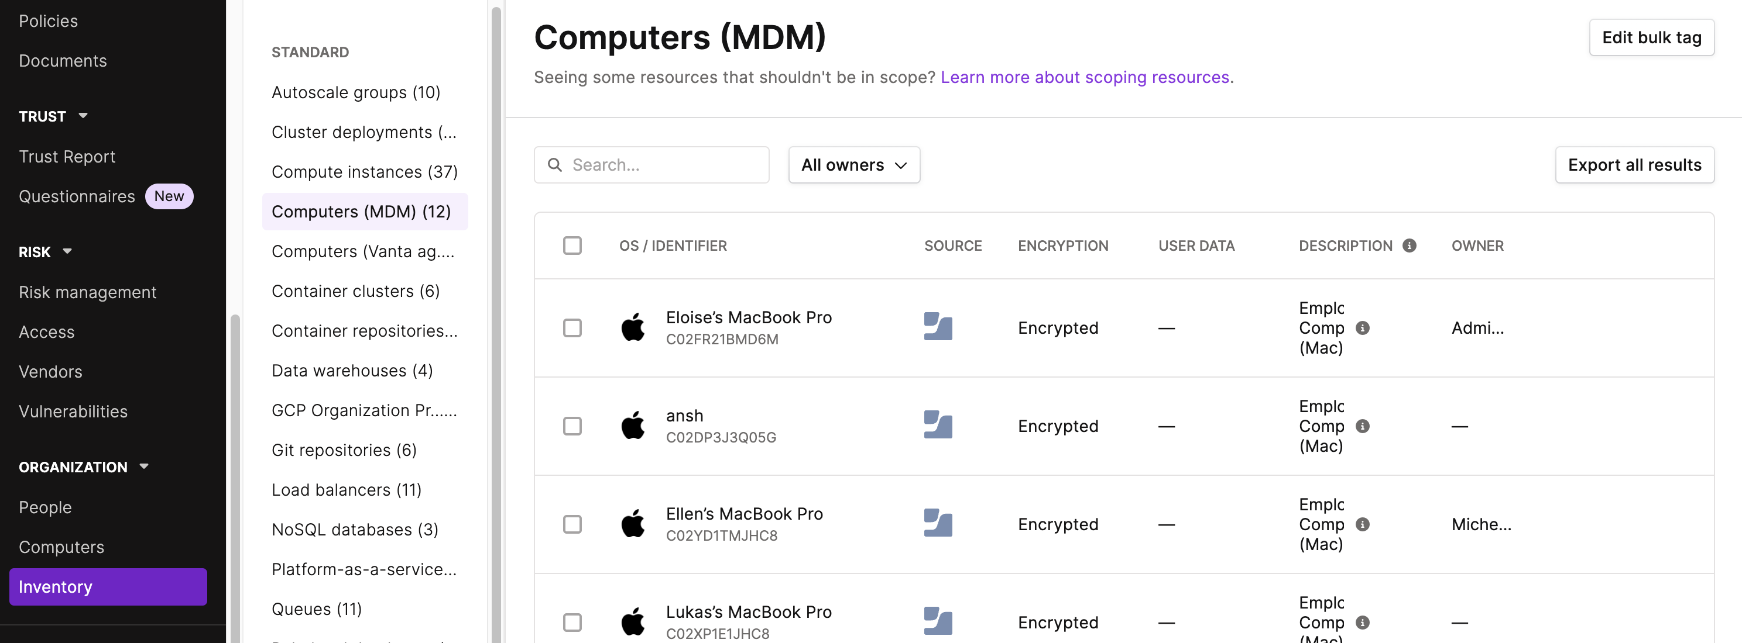The width and height of the screenshot is (1742, 643).
Task: Click the info icon beside DESCRIPTION header
Action: pyautogui.click(x=1410, y=246)
